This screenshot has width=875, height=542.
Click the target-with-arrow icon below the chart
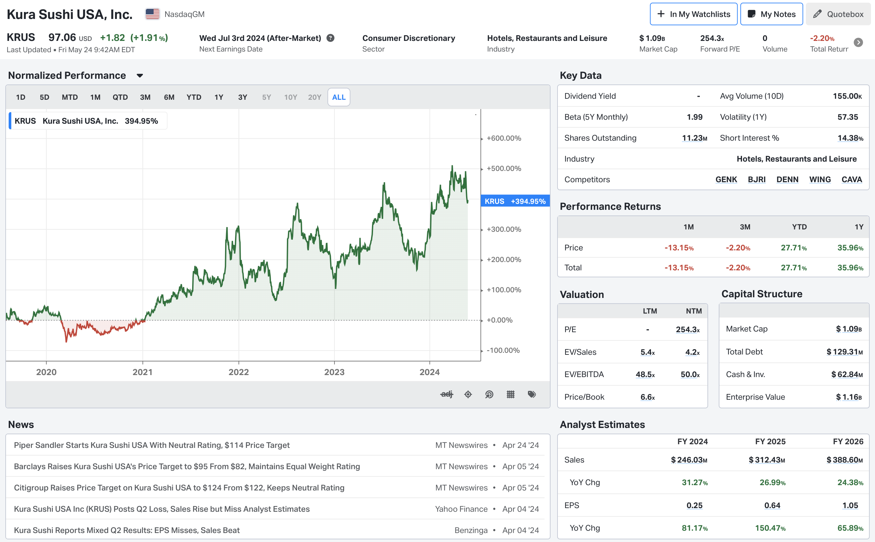[x=489, y=394]
